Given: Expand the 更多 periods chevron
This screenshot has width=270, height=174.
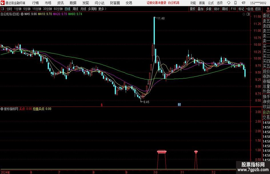Looking at the screenshot, I should [x=105, y=9].
